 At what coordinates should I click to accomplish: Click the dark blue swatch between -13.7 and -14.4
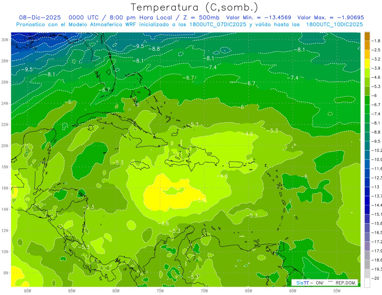pos(367,200)
